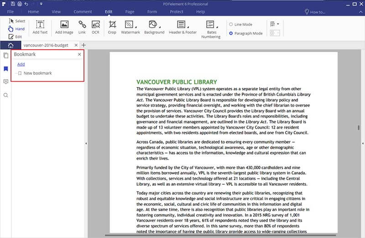Screen dimensions: 365x238
Task: Select the vancouver-2016-budget document tab
Action: pos(46,45)
